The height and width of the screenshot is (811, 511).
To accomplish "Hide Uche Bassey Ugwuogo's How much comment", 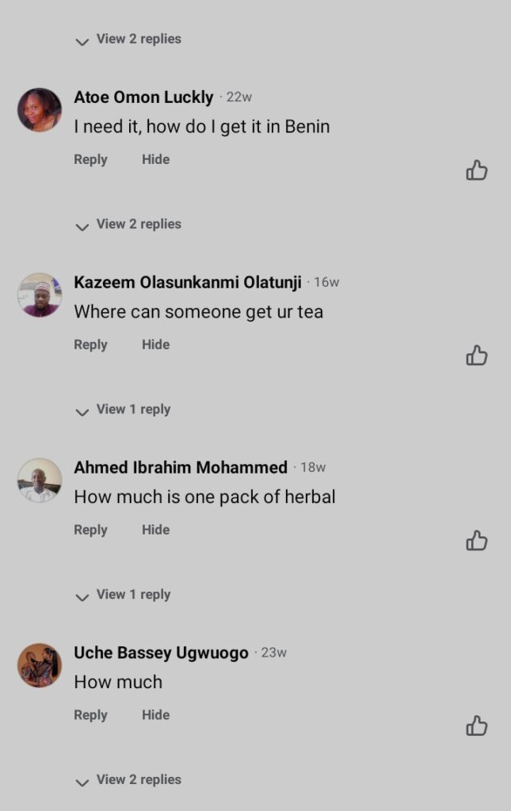I will [x=155, y=715].
